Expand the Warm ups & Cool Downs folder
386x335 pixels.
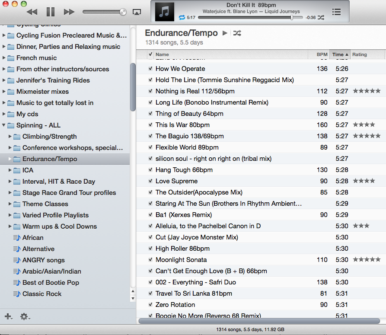(10, 226)
